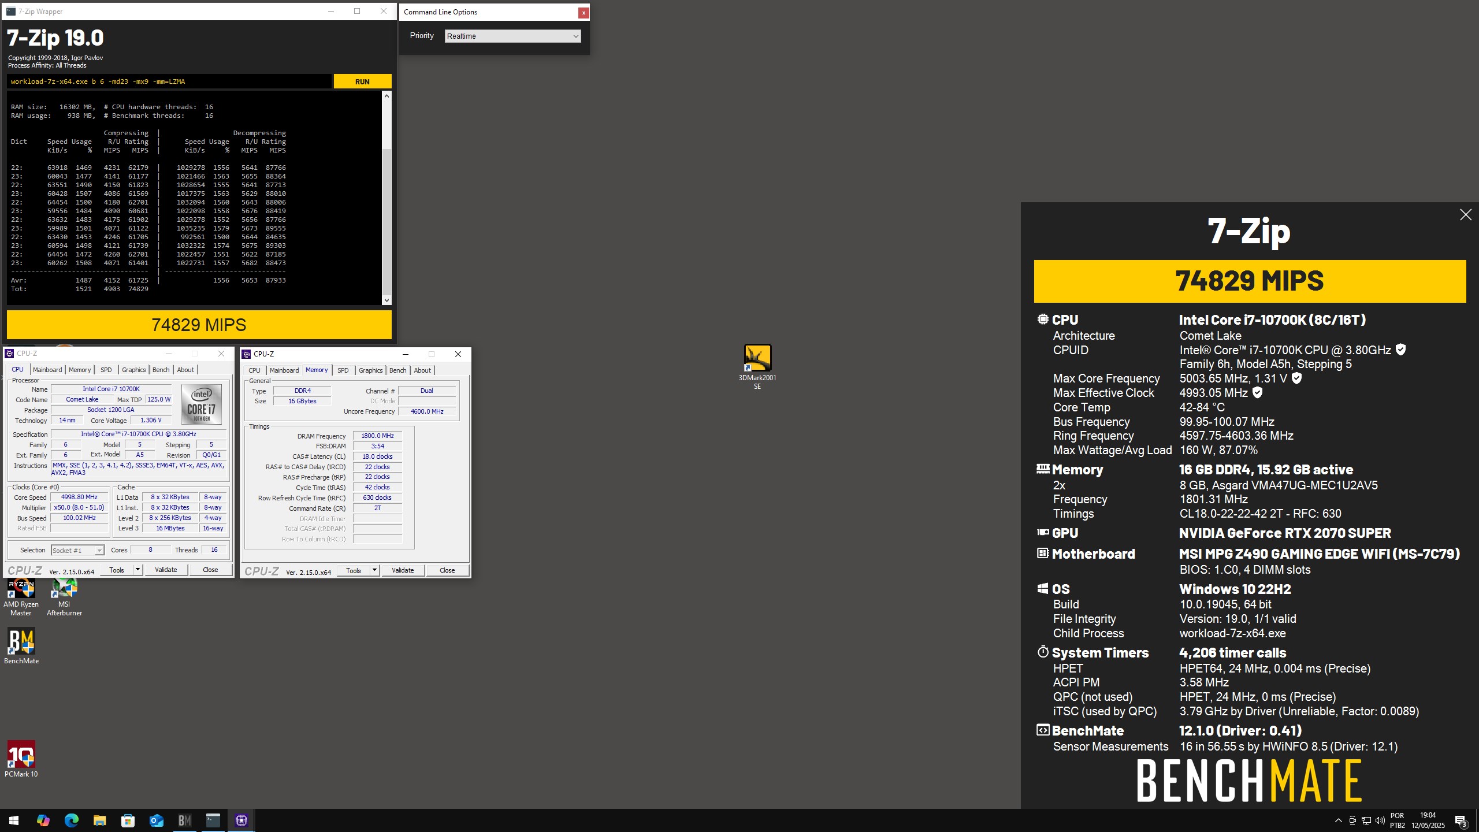
Task: Open the Priority dropdown set to Realtime
Action: click(512, 36)
